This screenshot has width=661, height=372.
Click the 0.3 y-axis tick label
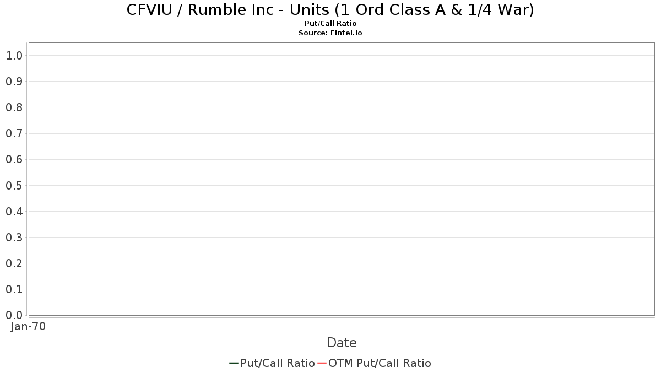[14, 238]
